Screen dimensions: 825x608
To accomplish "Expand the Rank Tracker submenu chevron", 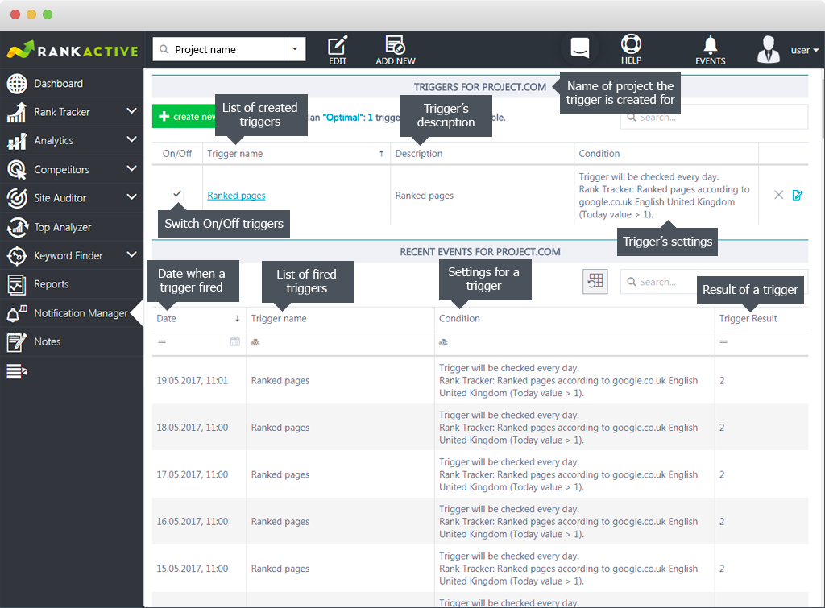I will click(131, 111).
